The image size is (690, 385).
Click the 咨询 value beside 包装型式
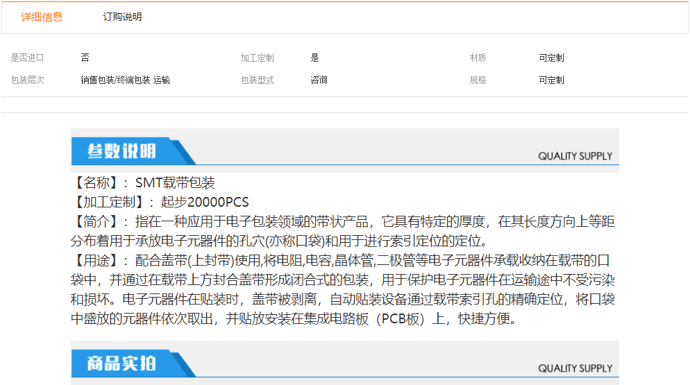point(319,80)
